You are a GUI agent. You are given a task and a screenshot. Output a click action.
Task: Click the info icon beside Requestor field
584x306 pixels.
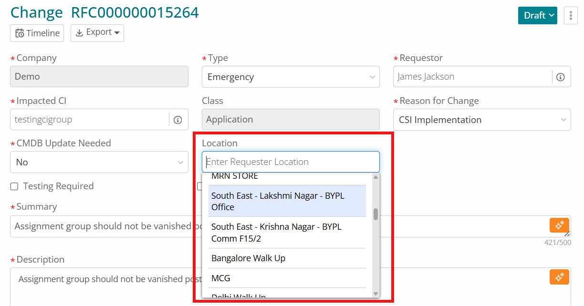point(561,77)
